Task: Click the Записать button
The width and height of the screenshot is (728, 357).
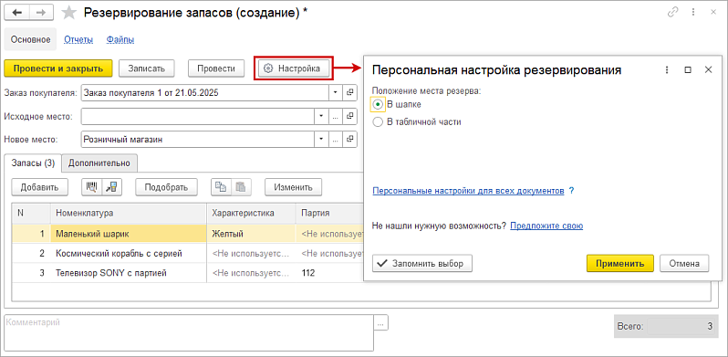Action: pyautogui.click(x=146, y=68)
